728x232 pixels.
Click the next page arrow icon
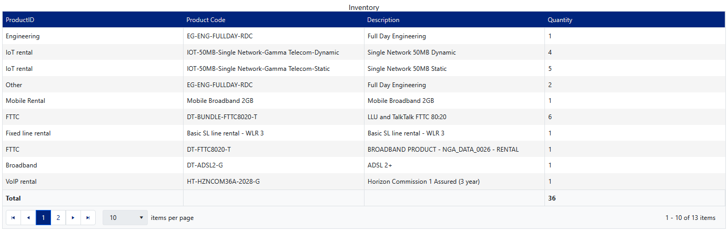(73, 218)
